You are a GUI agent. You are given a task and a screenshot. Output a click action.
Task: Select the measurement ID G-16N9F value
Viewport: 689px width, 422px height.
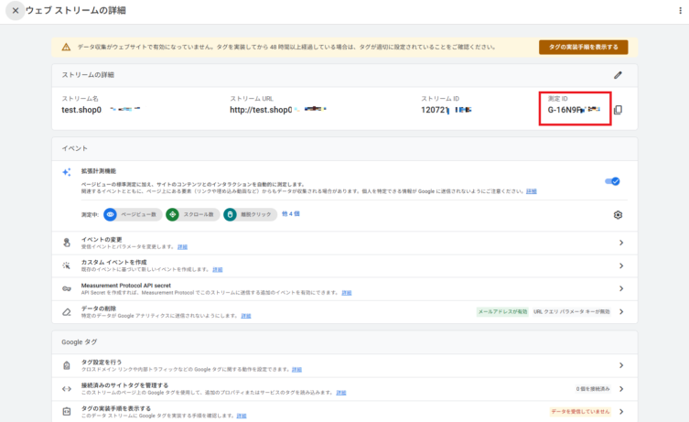(565, 110)
